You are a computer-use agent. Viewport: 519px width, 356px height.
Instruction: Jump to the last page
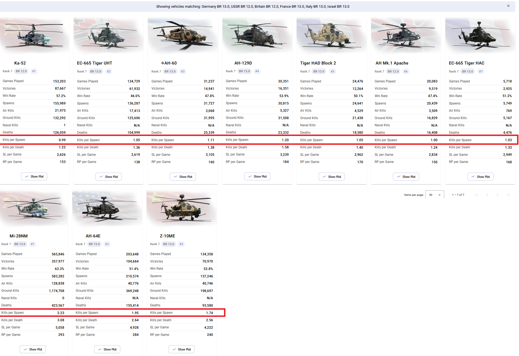(508, 195)
